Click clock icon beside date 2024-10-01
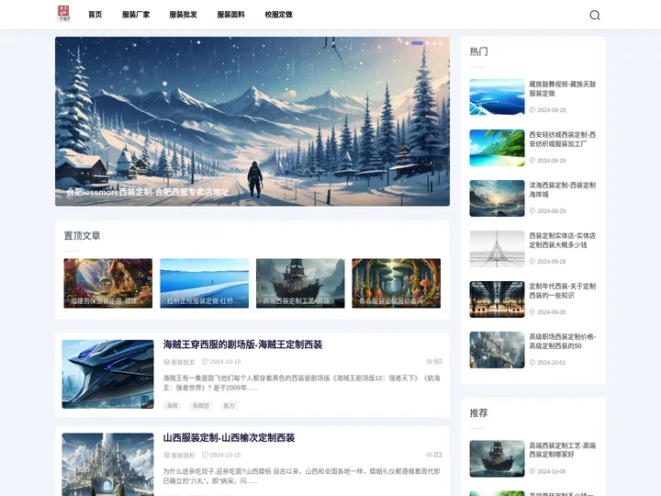661x496 pixels. point(532,362)
